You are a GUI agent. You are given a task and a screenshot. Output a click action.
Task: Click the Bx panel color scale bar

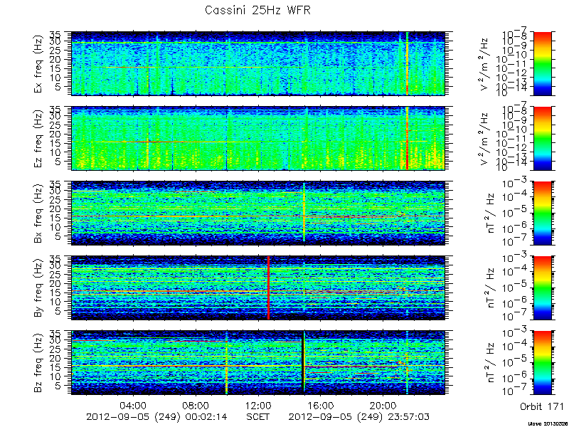click(542, 213)
